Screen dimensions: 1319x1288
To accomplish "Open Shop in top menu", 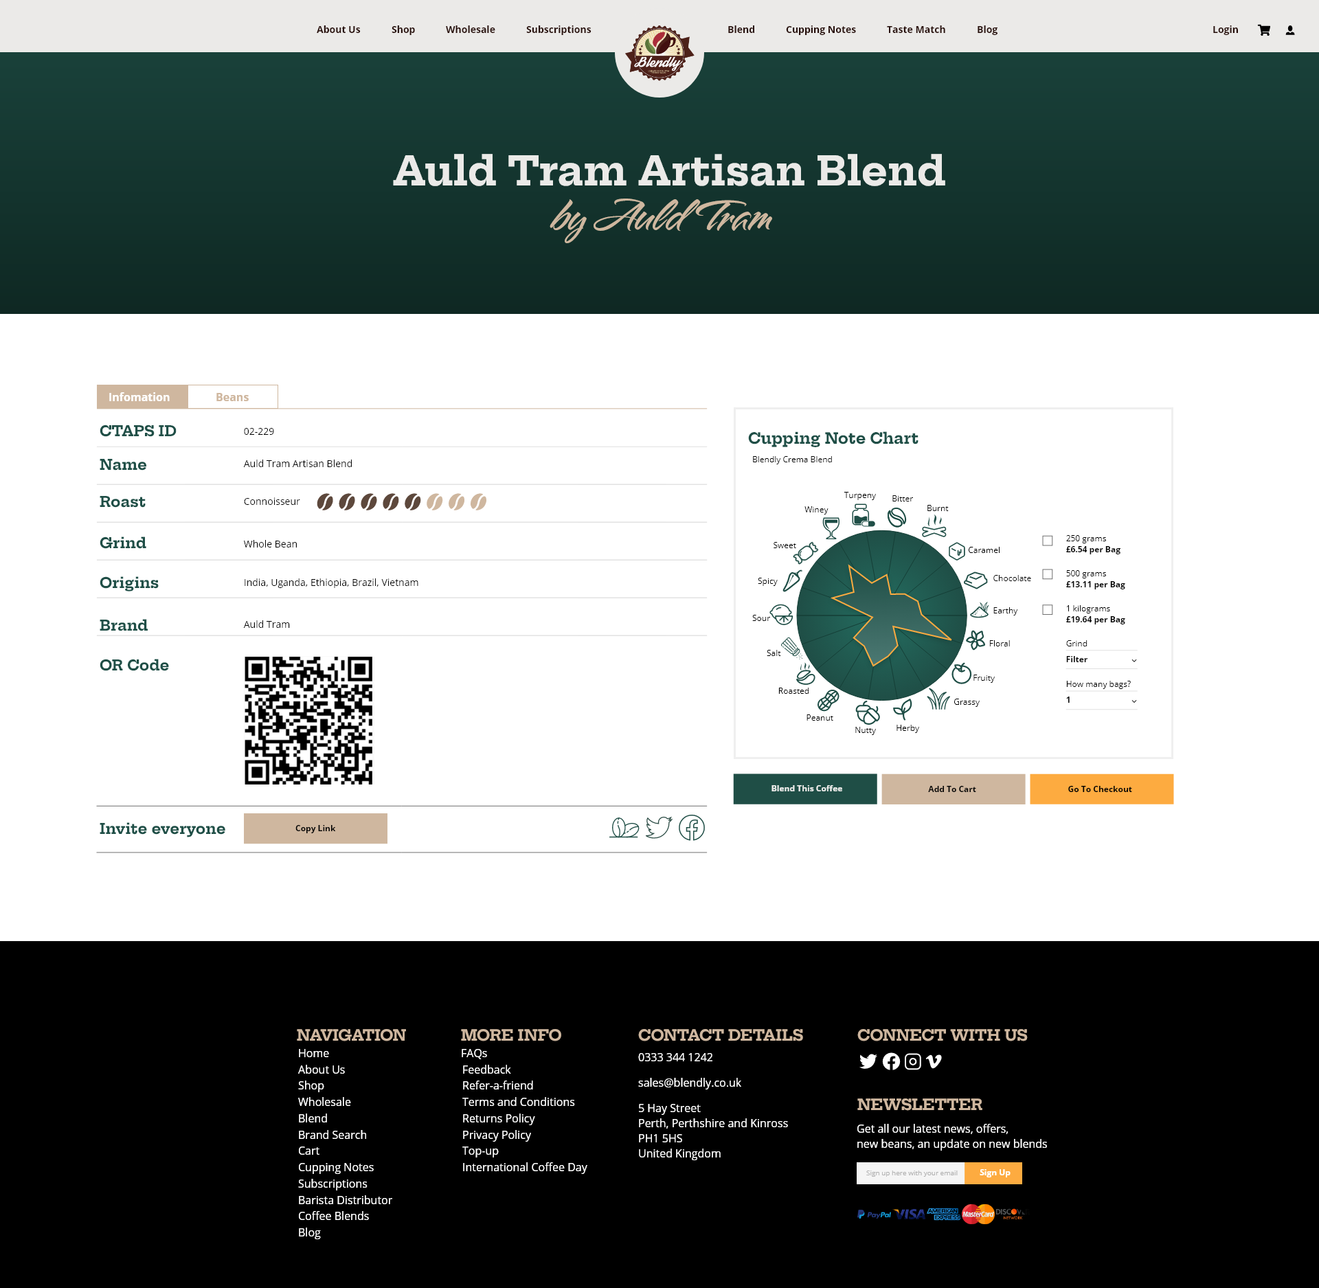I will click(x=403, y=30).
